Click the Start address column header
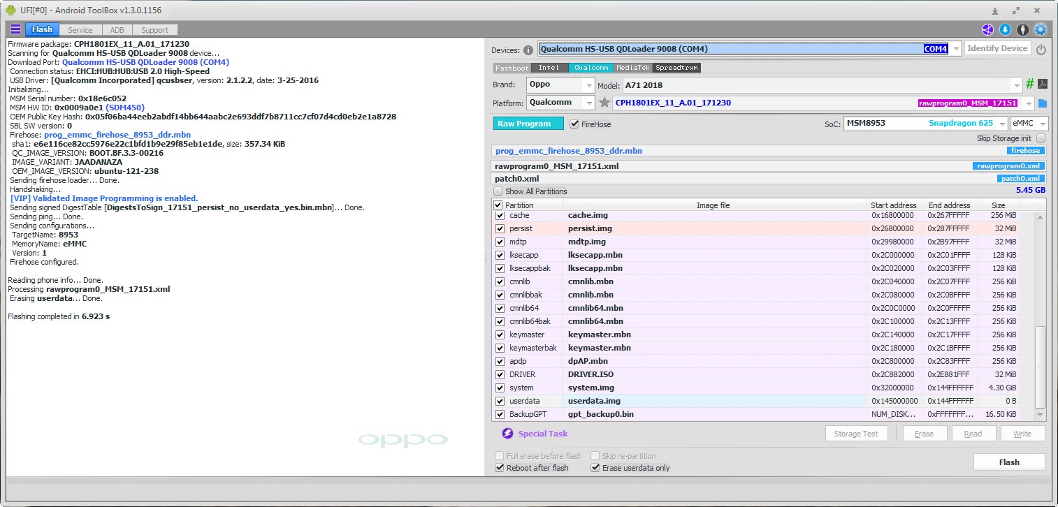The height and width of the screenshot is (507, 1058). [893, 205]
